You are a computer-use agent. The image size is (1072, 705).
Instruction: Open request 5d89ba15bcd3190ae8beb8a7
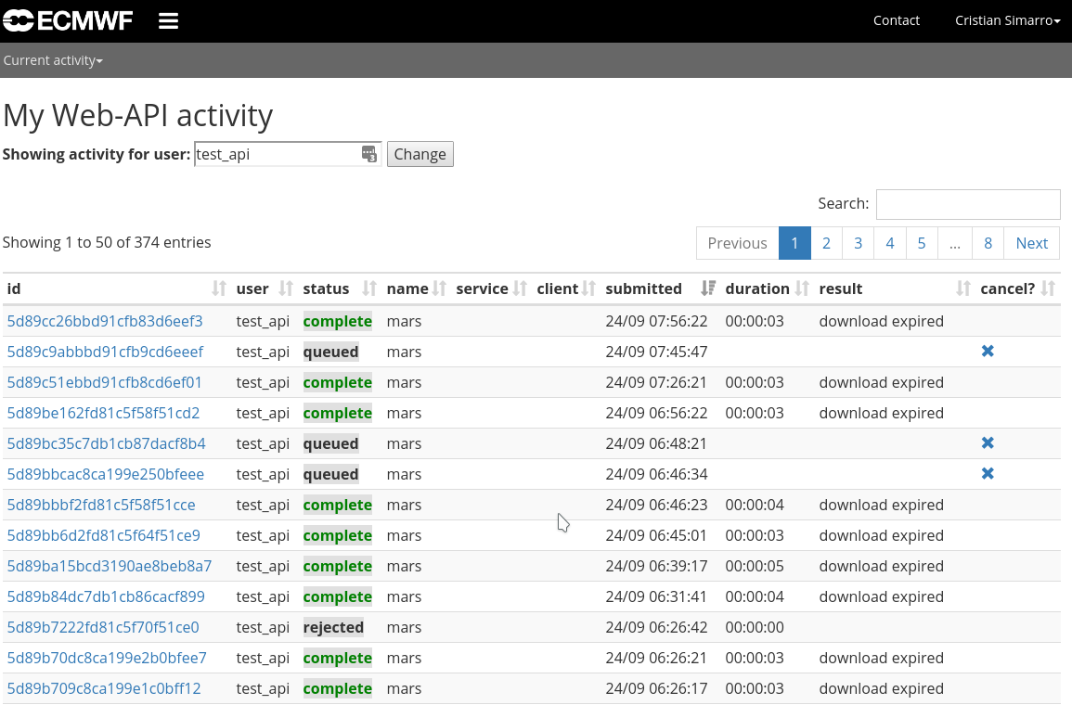coord(110,567)
